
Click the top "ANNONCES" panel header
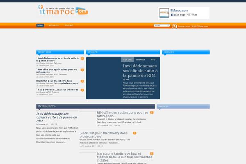tap(186, 52)
